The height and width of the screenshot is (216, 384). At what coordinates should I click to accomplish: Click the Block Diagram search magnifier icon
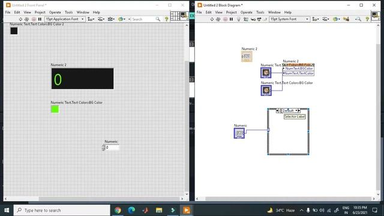click(358, 19)
